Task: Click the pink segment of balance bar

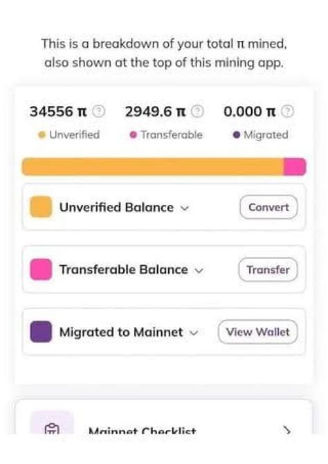Action: pos(295,167)
